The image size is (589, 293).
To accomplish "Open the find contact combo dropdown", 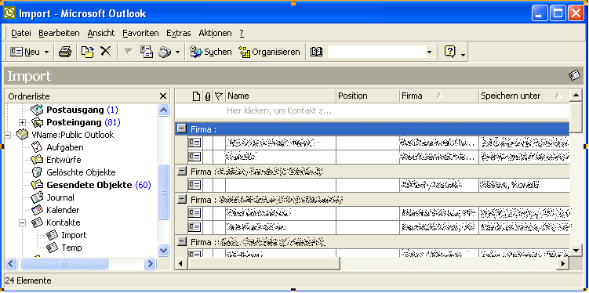I will point(429,52).
